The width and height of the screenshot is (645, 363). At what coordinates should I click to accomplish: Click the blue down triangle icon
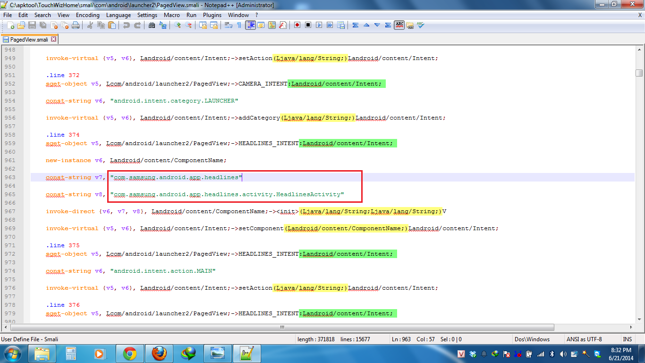point(377,25)
